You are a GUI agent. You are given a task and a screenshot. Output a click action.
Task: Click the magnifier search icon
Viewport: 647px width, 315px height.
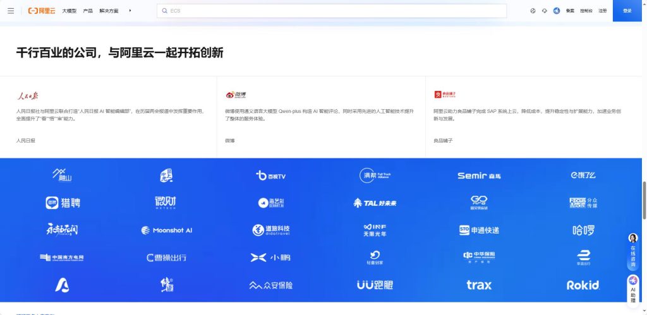[x=165, y=11]
